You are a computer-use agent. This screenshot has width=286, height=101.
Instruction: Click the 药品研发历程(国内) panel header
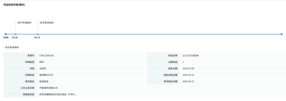click(14, 5)
